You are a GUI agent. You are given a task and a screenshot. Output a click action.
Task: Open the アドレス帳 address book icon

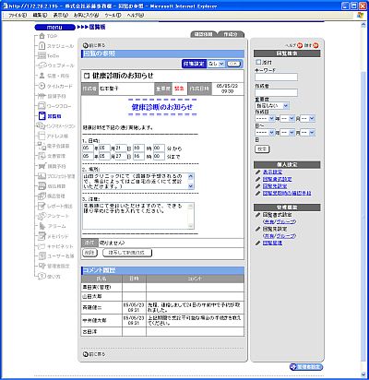42,136
